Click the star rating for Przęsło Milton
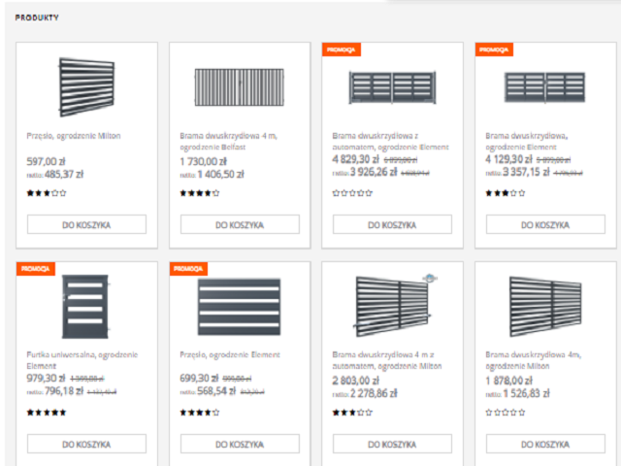Viewport: 621px width, 466px height. coord(47,193)
